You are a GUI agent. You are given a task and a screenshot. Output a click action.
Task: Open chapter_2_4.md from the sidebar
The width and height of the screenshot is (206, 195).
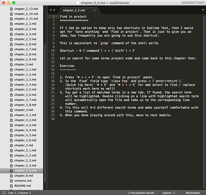pyautogui.click(x=25, y=34)
